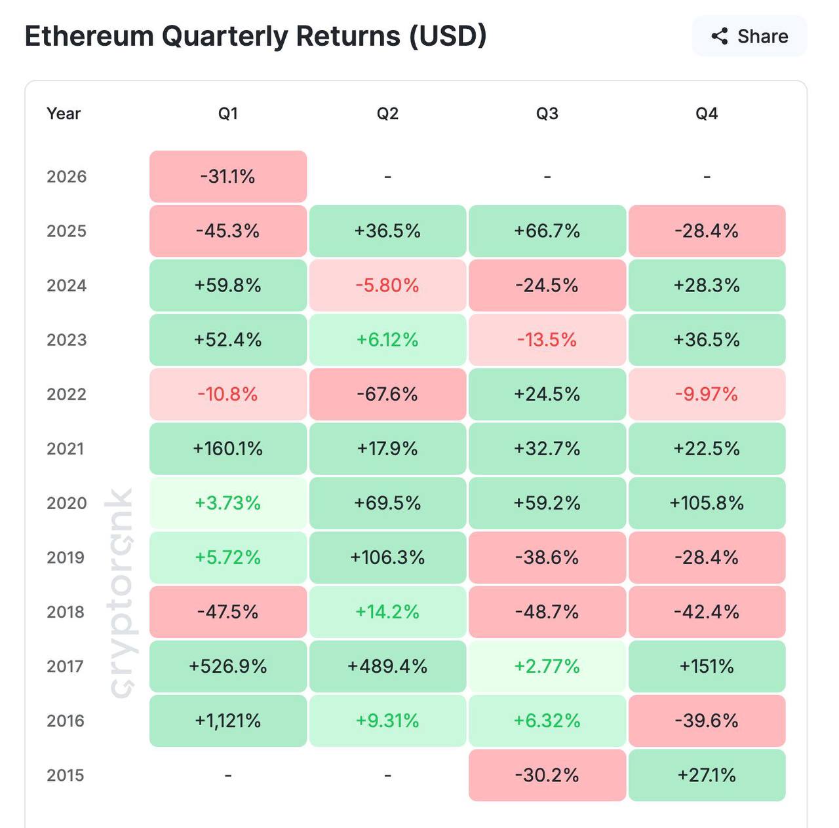Screen dimensions: 839x828
Task: Click the 2020 Q4 +105.8% cell
Action: pos(707,502)
